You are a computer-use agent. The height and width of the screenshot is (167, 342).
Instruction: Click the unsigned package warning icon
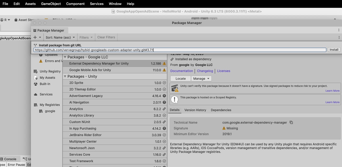(175, 88)
